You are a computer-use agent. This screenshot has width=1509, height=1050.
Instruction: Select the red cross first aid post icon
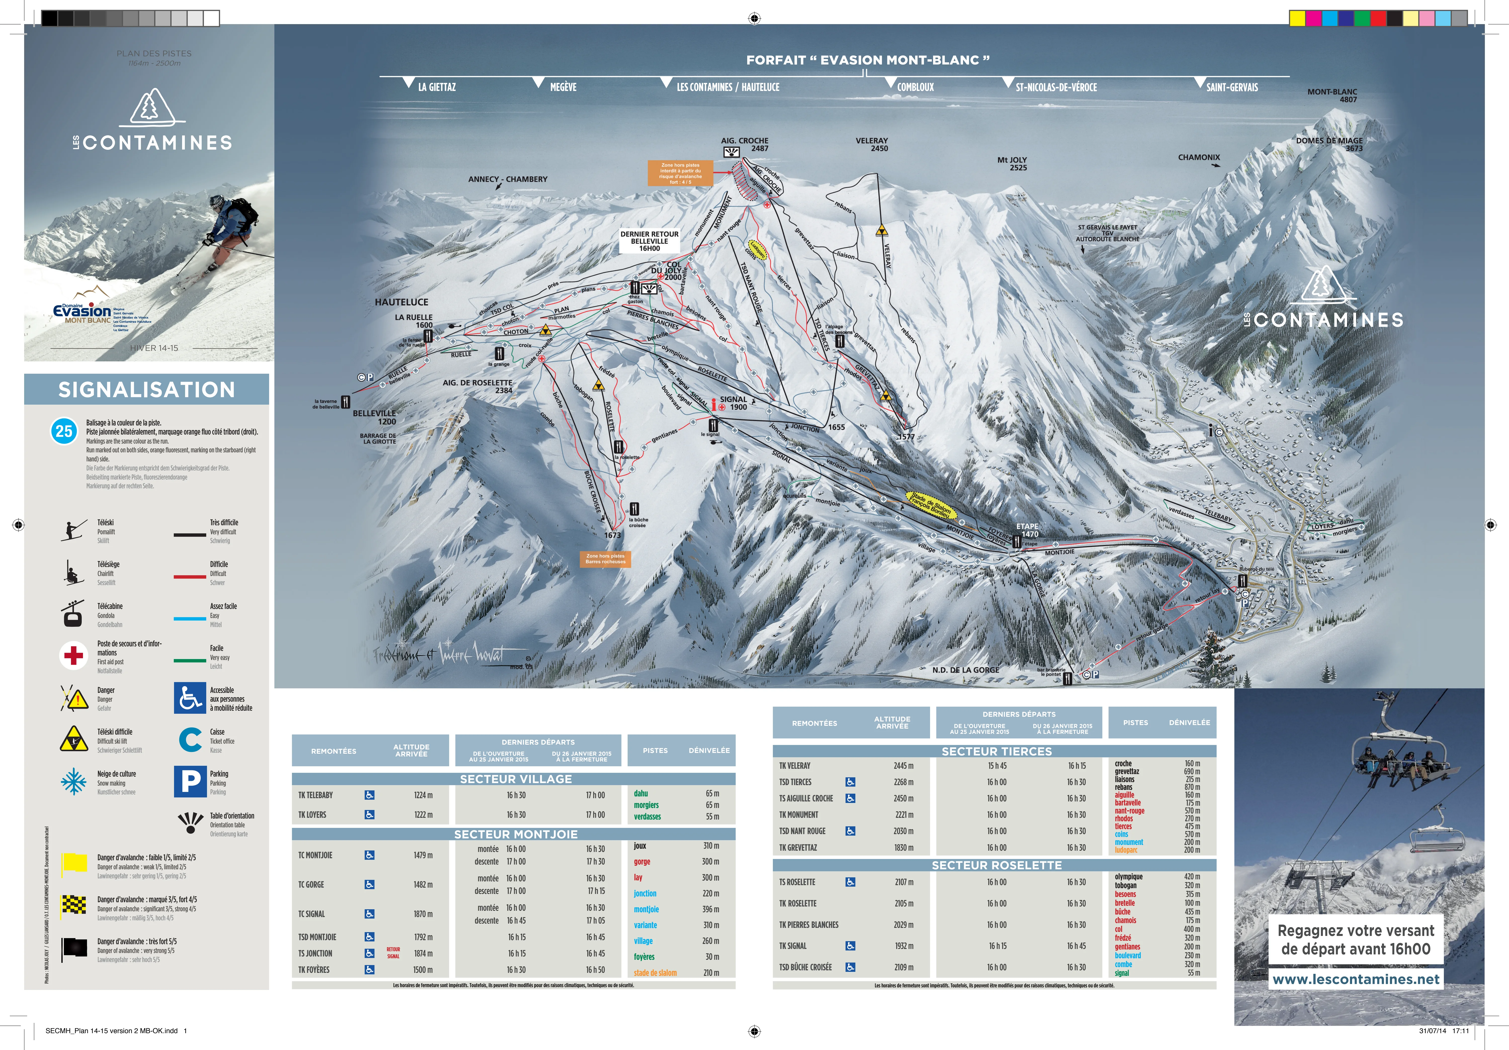[x=74, y=655]
